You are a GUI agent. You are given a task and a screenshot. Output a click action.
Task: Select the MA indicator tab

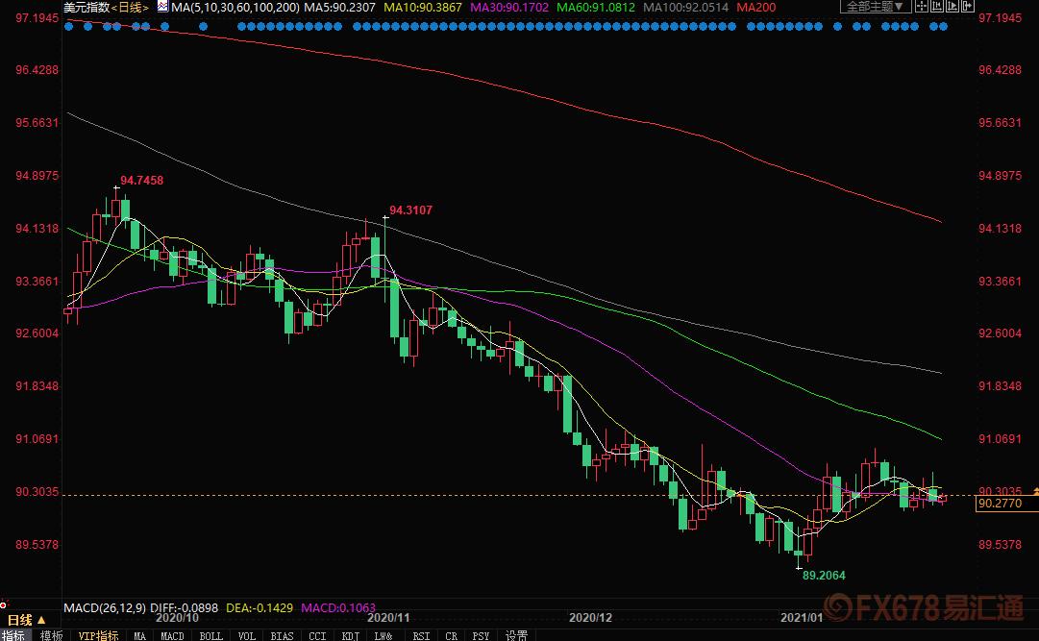coord(139,635)
